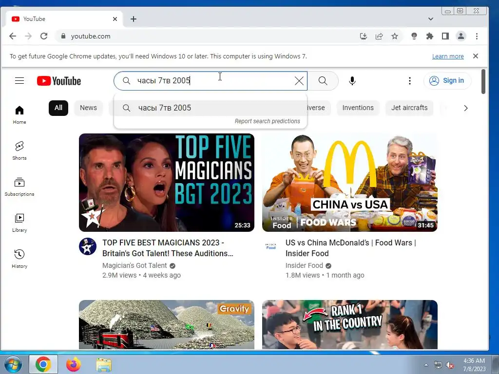Image resolution: width=499 pixels, height=374 pixels.
Task: Open YouTube settings three-dot menu
Action: coord(409,81)
